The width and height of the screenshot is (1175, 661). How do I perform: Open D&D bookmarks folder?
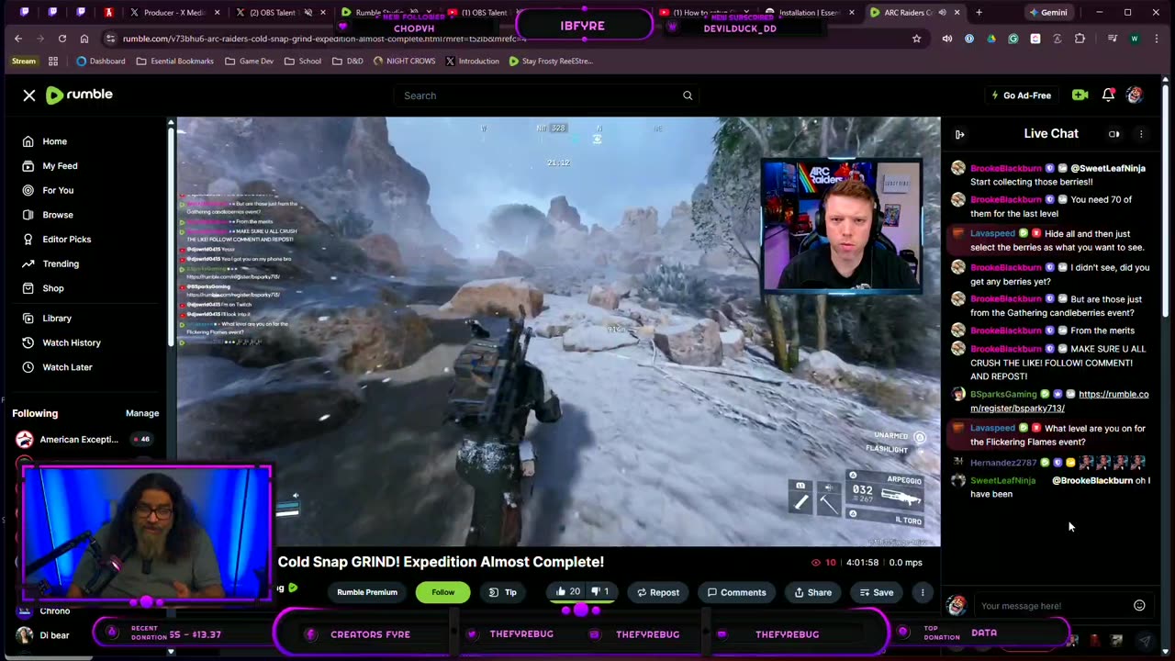point(348,61)
